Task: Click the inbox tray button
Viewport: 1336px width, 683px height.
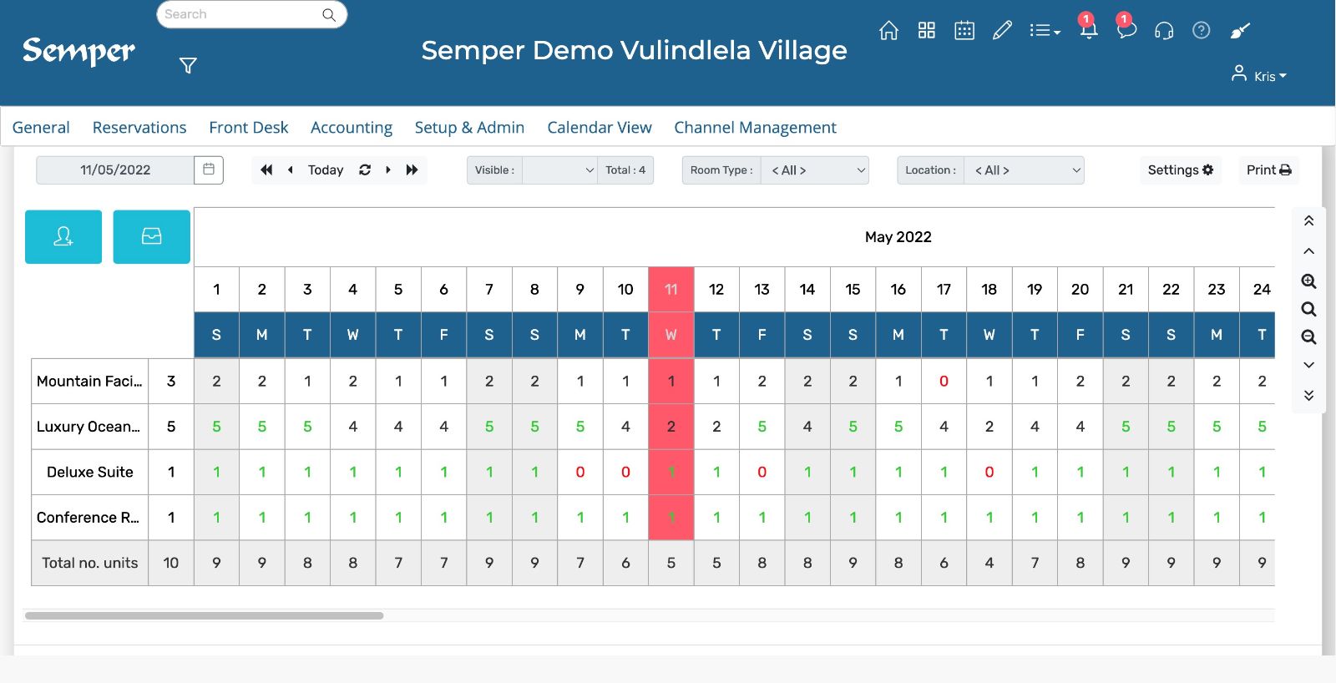Action: coord(152,237)
